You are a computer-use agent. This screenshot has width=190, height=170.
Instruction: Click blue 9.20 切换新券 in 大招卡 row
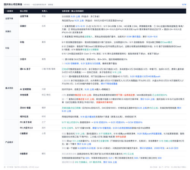click(x=72, y=64)
